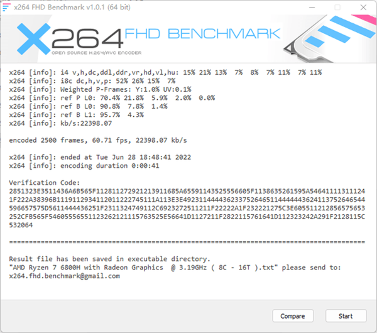
Task: Click the encoded 2500 frames result line
Action: [x=98, y=140]
